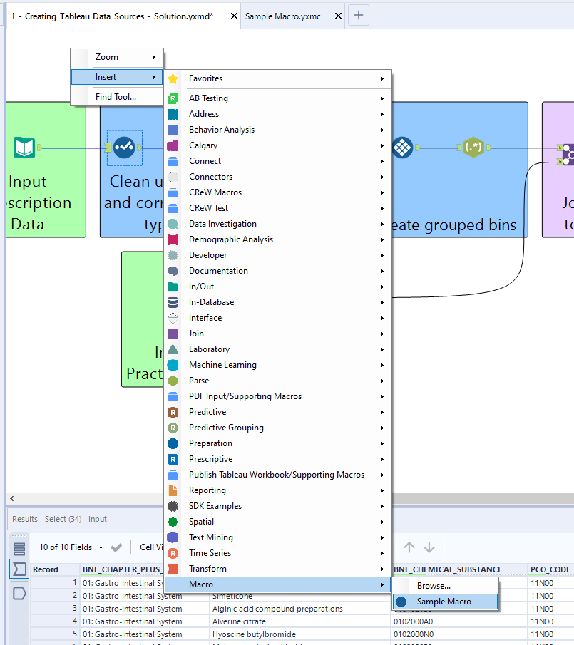Click the results output tag icon
Screen dimensions: 574x645
(x=19, y=593)
